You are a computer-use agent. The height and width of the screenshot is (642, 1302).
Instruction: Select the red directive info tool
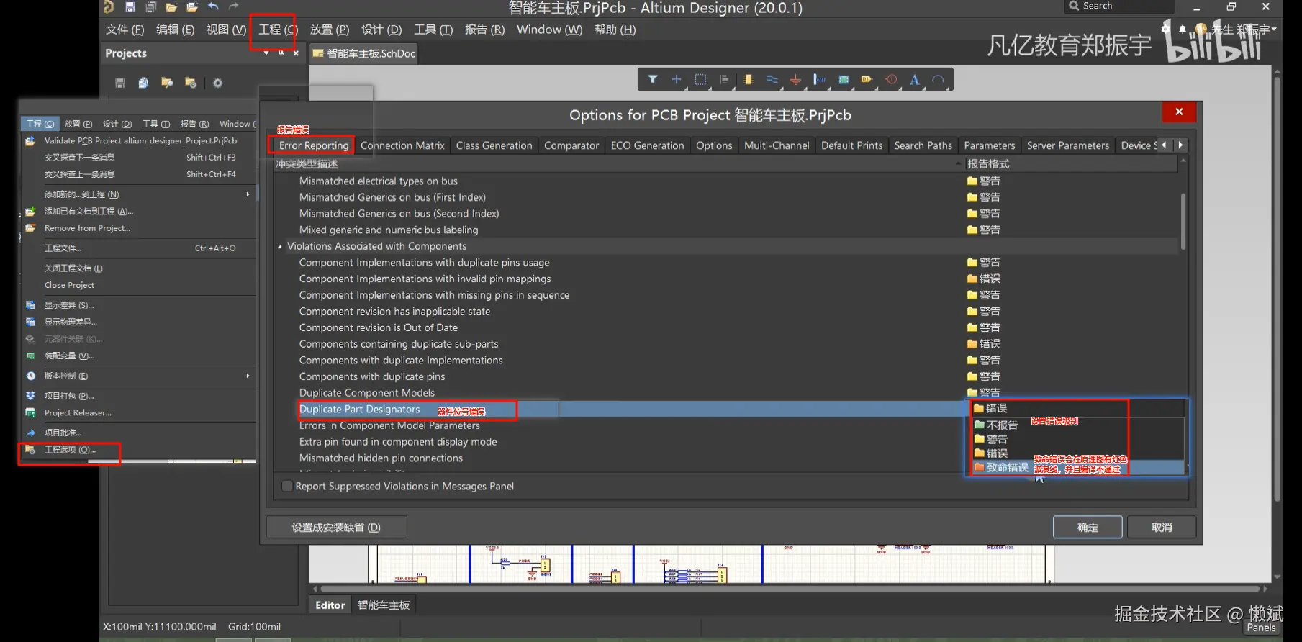(x=891, y=79)
